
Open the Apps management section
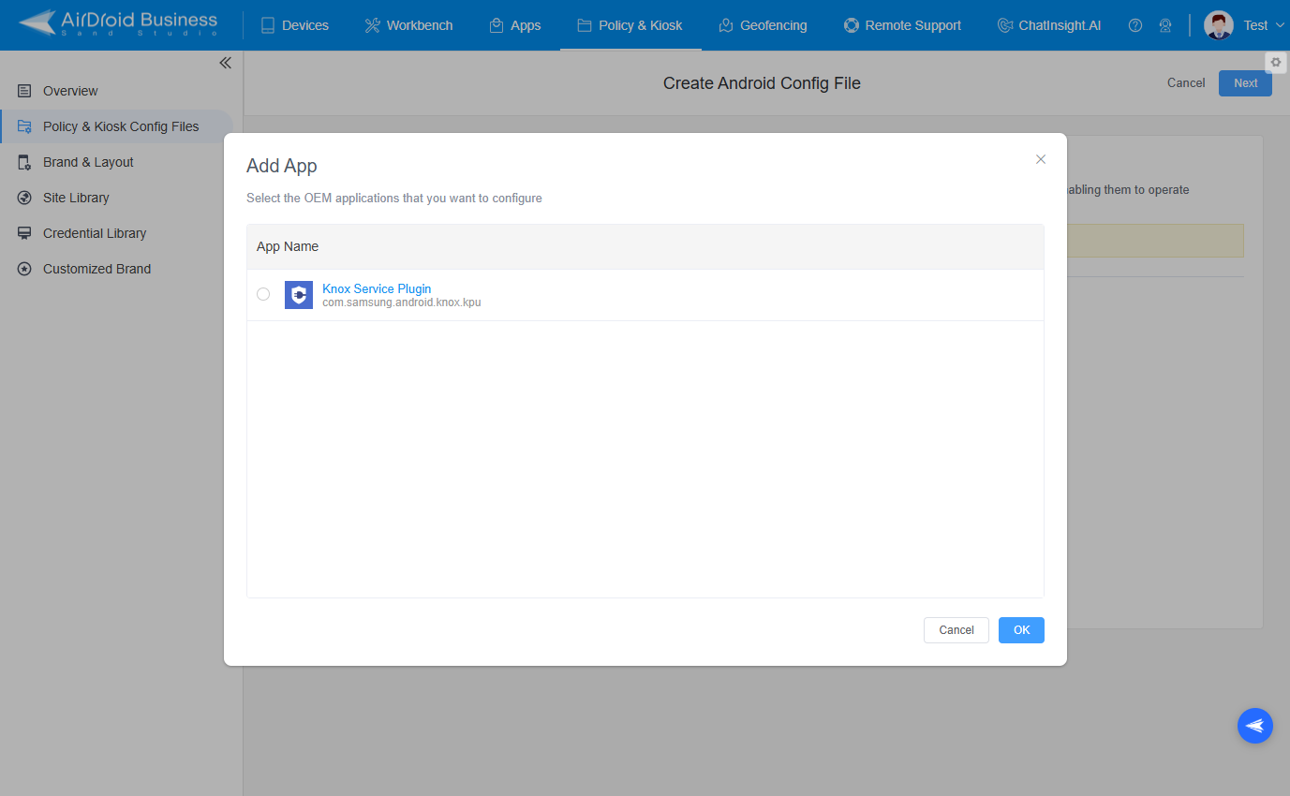(515, 25)
